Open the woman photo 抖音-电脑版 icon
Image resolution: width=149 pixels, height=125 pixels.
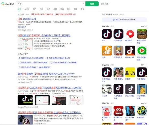118,72
